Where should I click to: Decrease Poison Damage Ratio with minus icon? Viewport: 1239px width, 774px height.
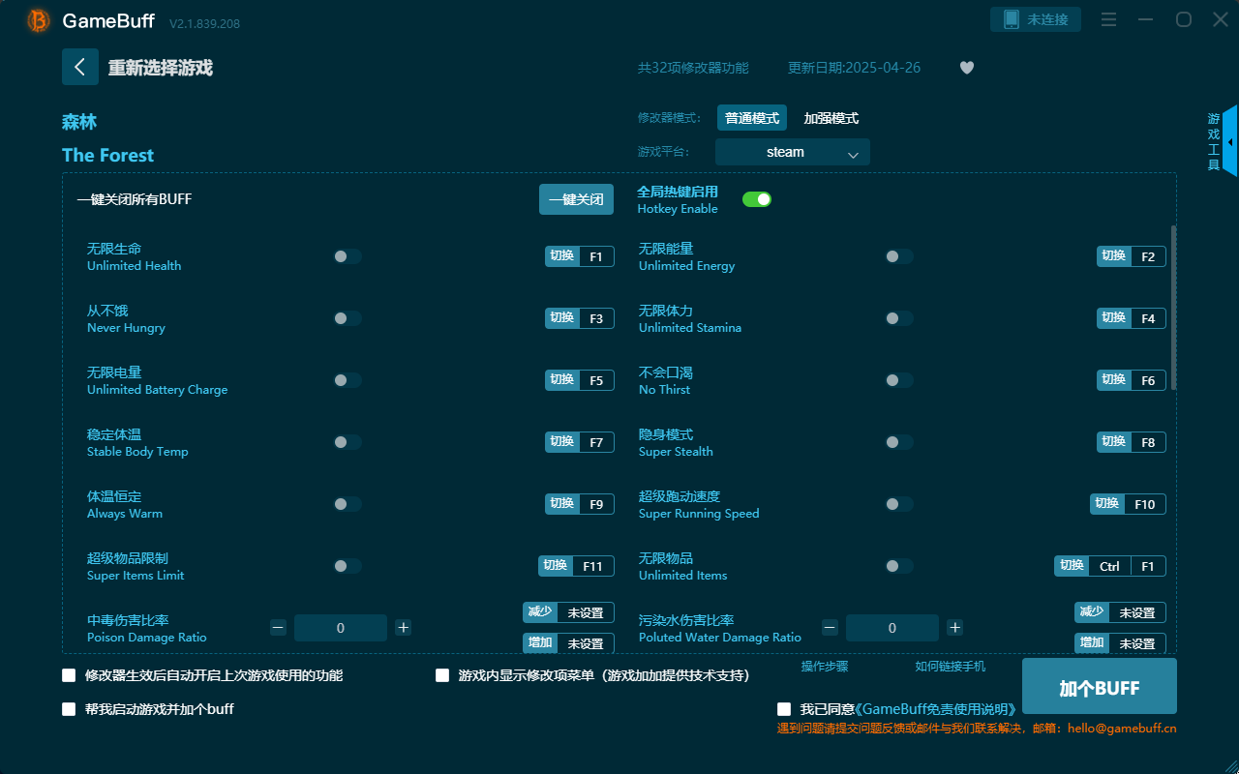point(278,628)
